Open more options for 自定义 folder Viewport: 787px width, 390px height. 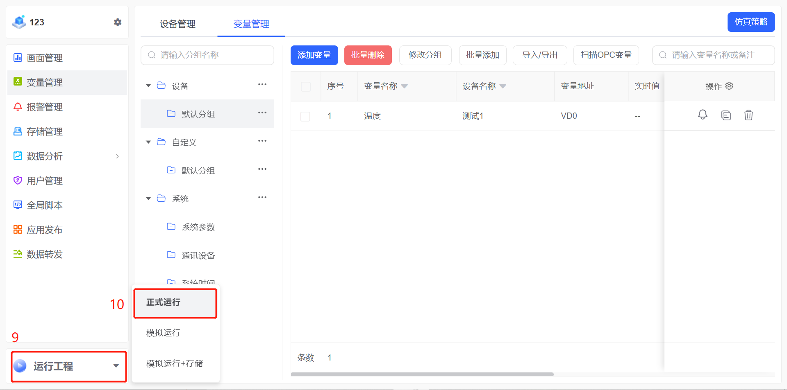[262, 141]
